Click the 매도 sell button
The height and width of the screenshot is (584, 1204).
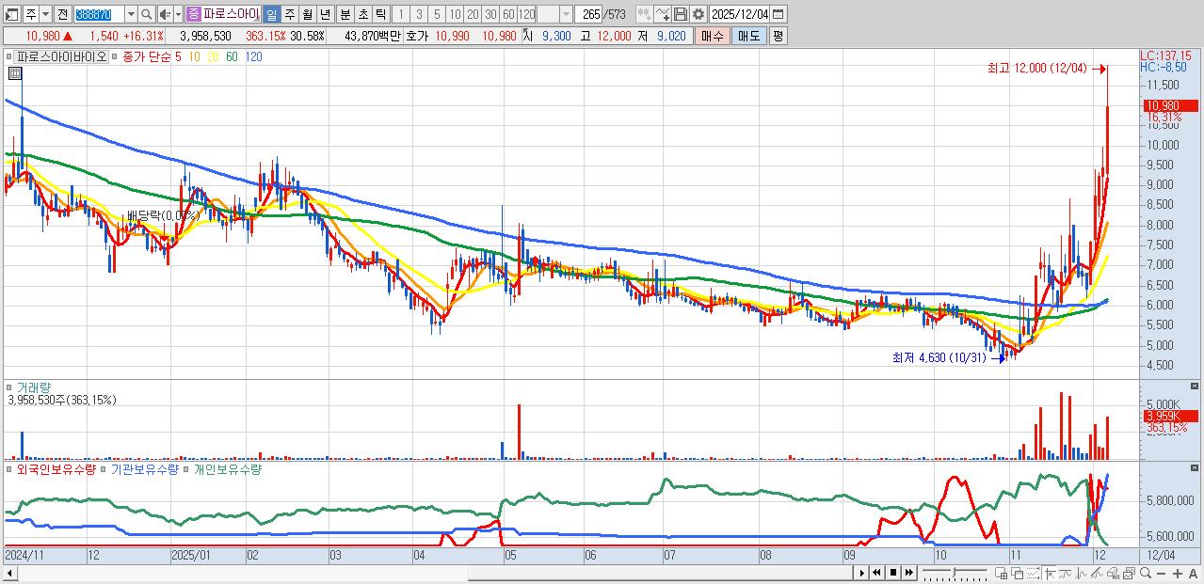click(748, 36)
